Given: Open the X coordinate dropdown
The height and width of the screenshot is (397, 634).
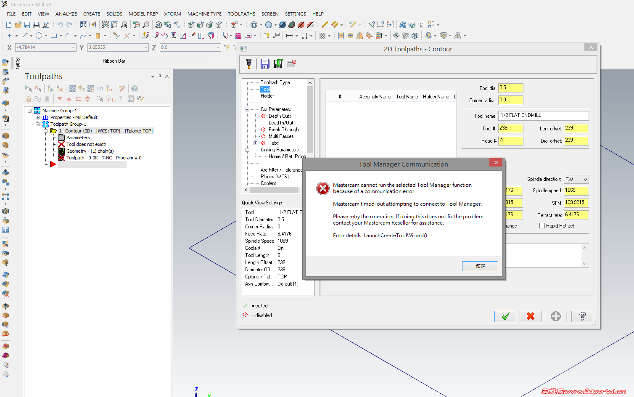Looking at the screenshot, I should 73,48.
